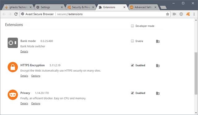
Task: Click the 'Avast Secure Browser' address bar label
Action: [x=39, y=14]
